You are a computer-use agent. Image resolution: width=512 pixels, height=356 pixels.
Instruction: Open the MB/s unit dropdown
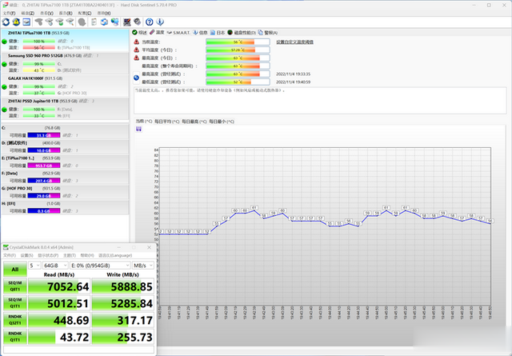click(x=144, y=265)
